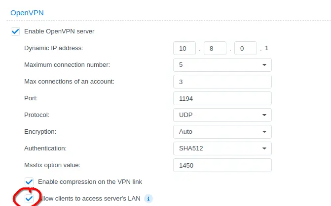This screenshot has width=331, height=206.
Task: Click the Protocol label
Action: (x=37, y=115)
